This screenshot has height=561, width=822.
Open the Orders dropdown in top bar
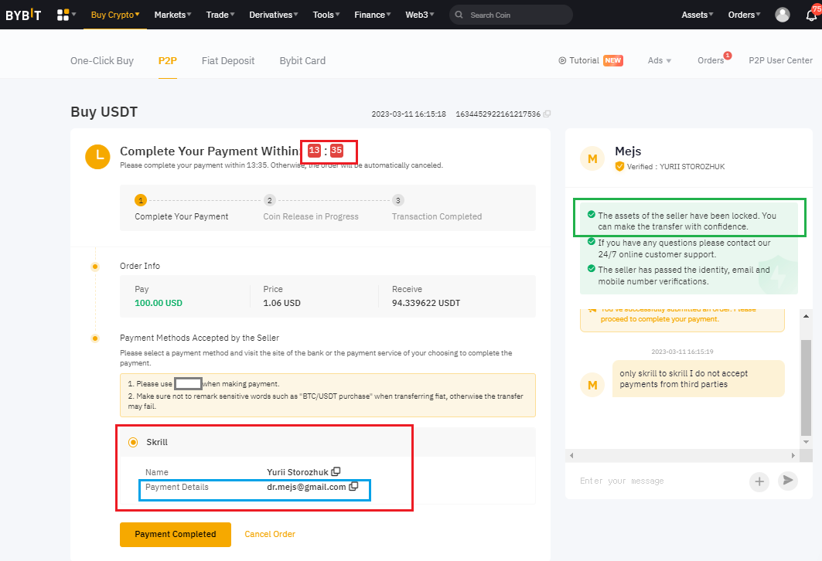[x=744, y=15]
